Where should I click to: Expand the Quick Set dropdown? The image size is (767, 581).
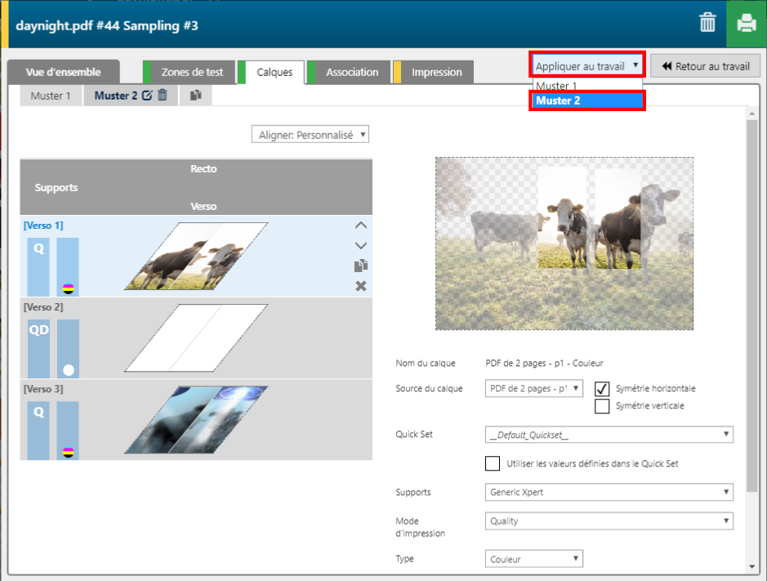click(x=609, y=435)
